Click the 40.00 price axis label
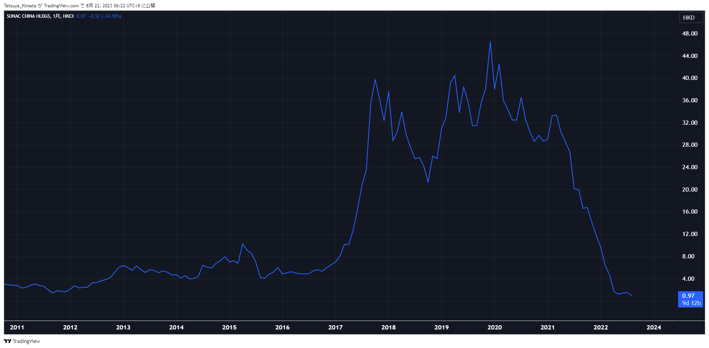The image size is (709, 348). [x=690, y=78]
